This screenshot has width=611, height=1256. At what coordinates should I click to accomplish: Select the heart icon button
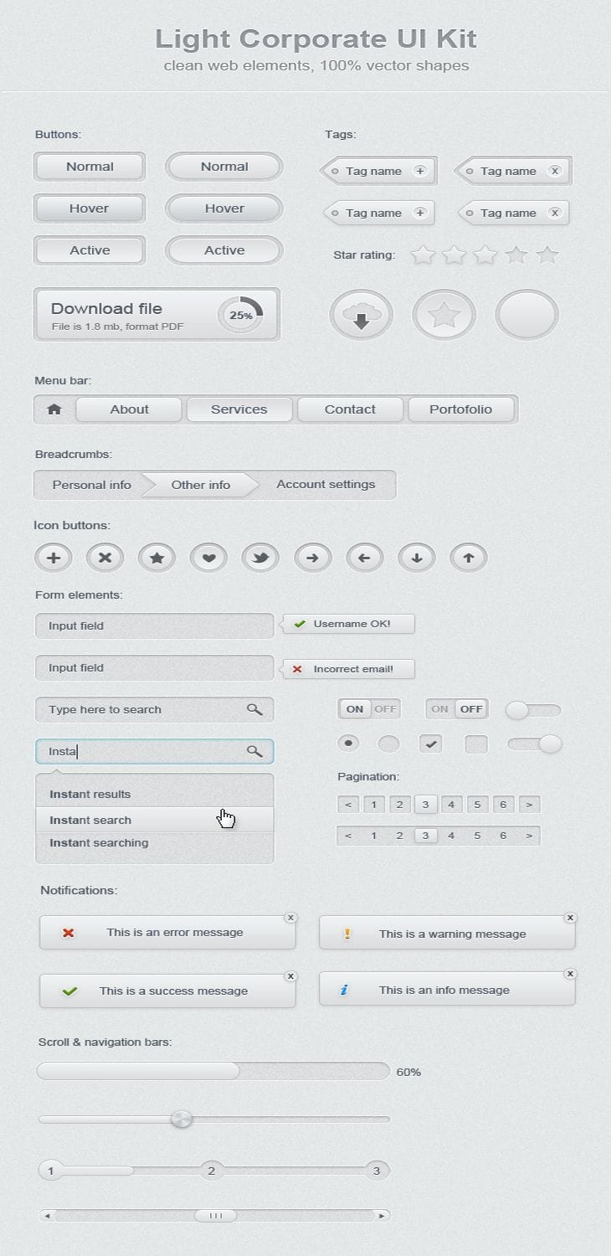pyautogui.click(x=208, y=557)
